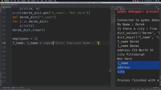Click UTF-8 encoding in status bar
This screenshot has width=161, height=90.
pos(138,89)
